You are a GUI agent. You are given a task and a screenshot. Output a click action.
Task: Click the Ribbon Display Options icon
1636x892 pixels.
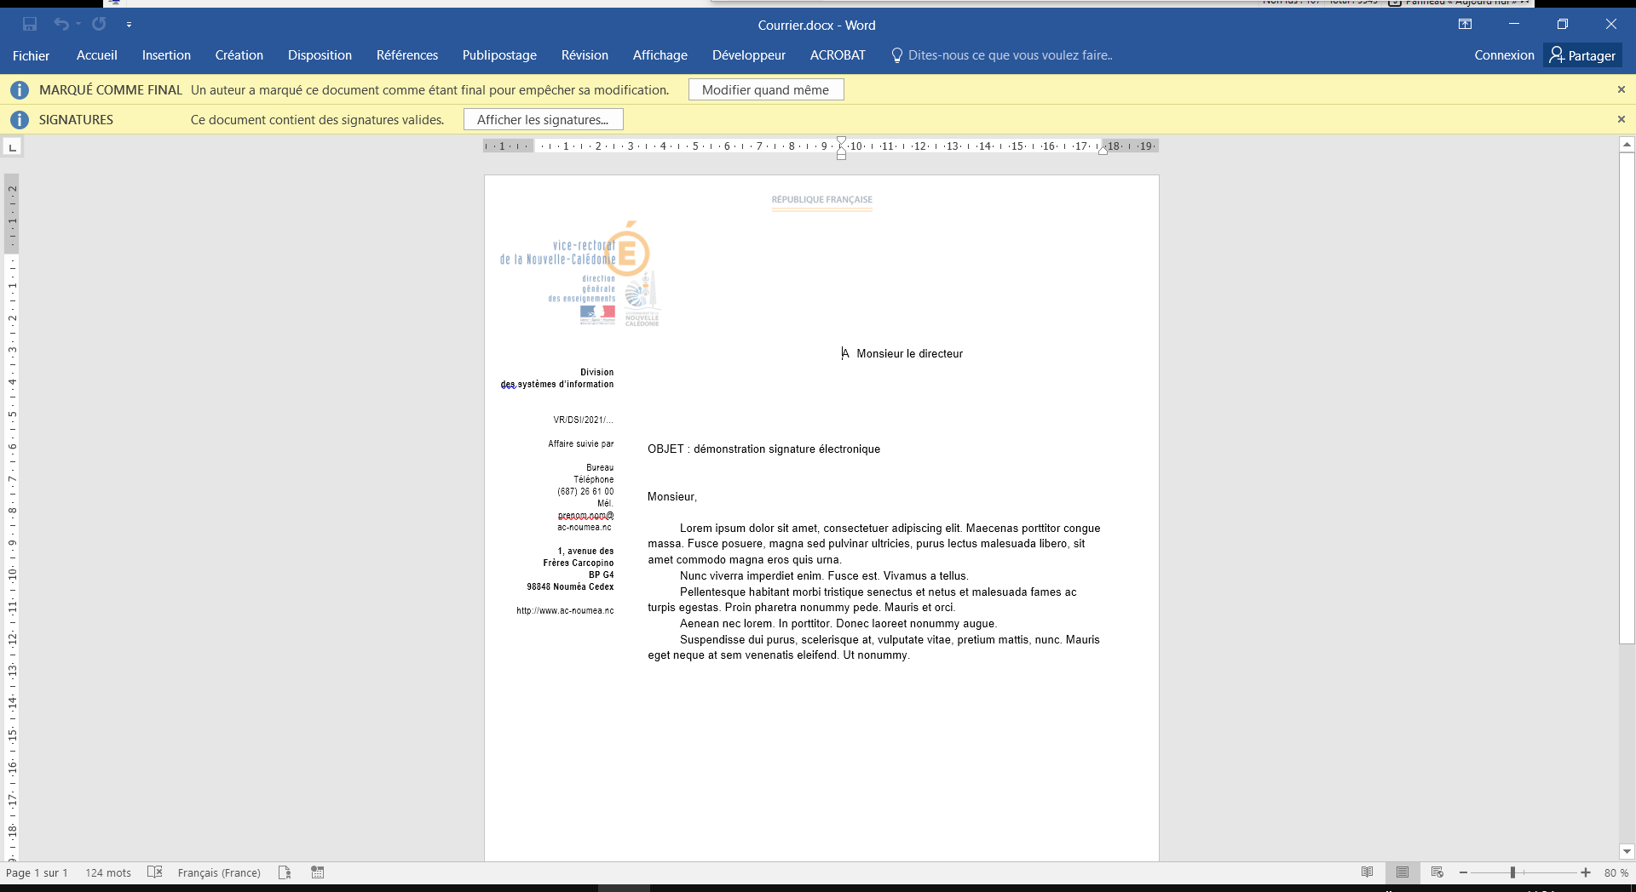pyautogui.click(x=1465, y=24)
